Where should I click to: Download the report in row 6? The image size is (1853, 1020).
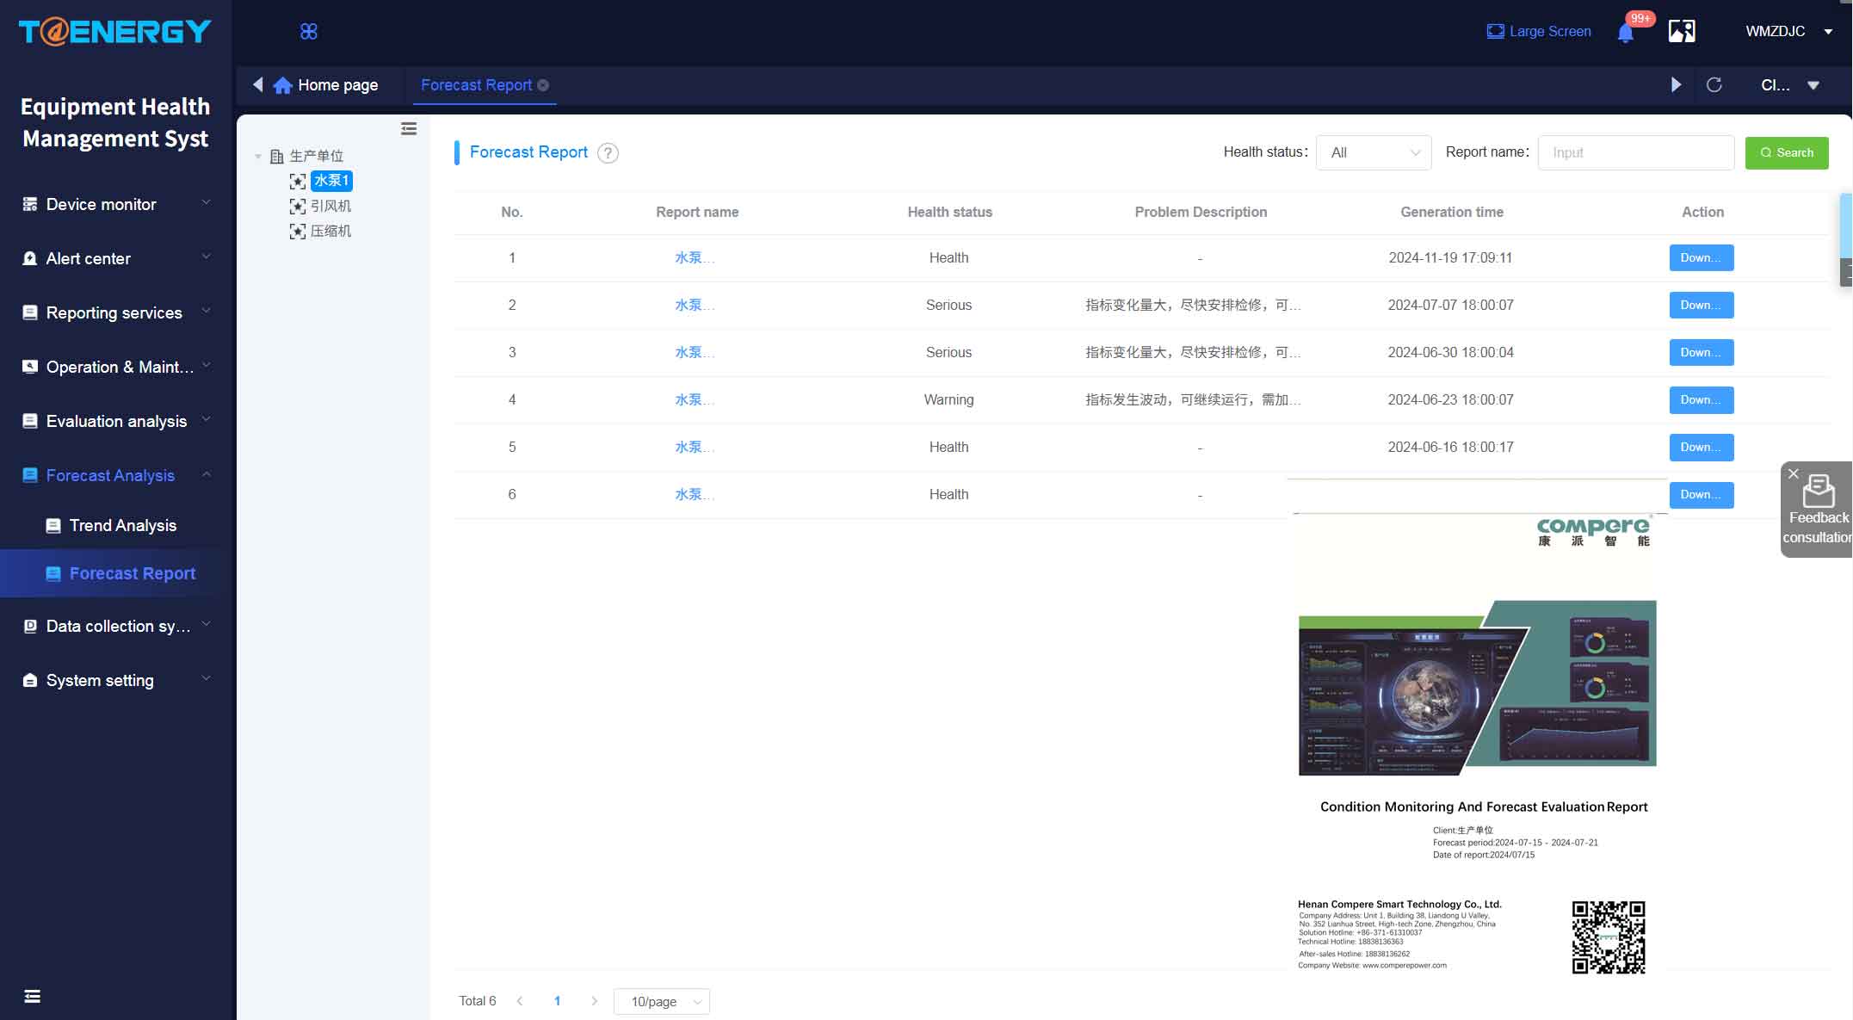tap(1701, 494)
